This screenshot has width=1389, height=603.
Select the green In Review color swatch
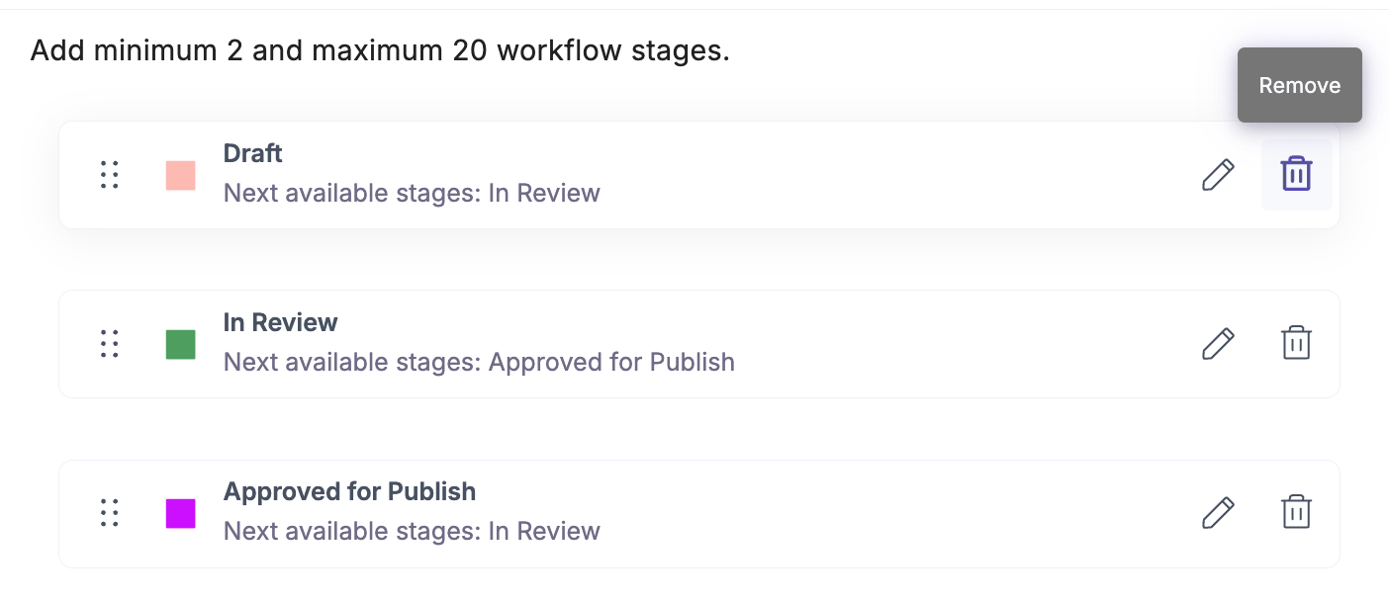[180, 343]
